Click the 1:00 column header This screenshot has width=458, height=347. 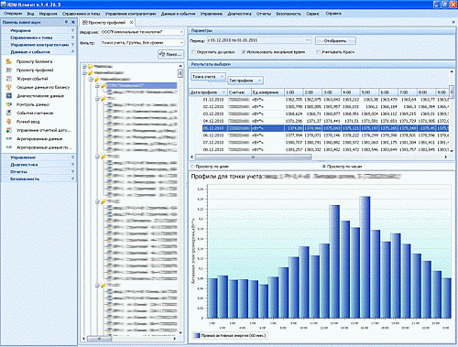point(294,92)
